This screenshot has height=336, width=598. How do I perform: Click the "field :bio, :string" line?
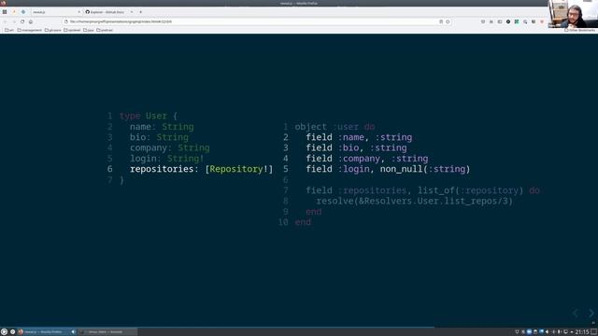[x=356, y=147]
